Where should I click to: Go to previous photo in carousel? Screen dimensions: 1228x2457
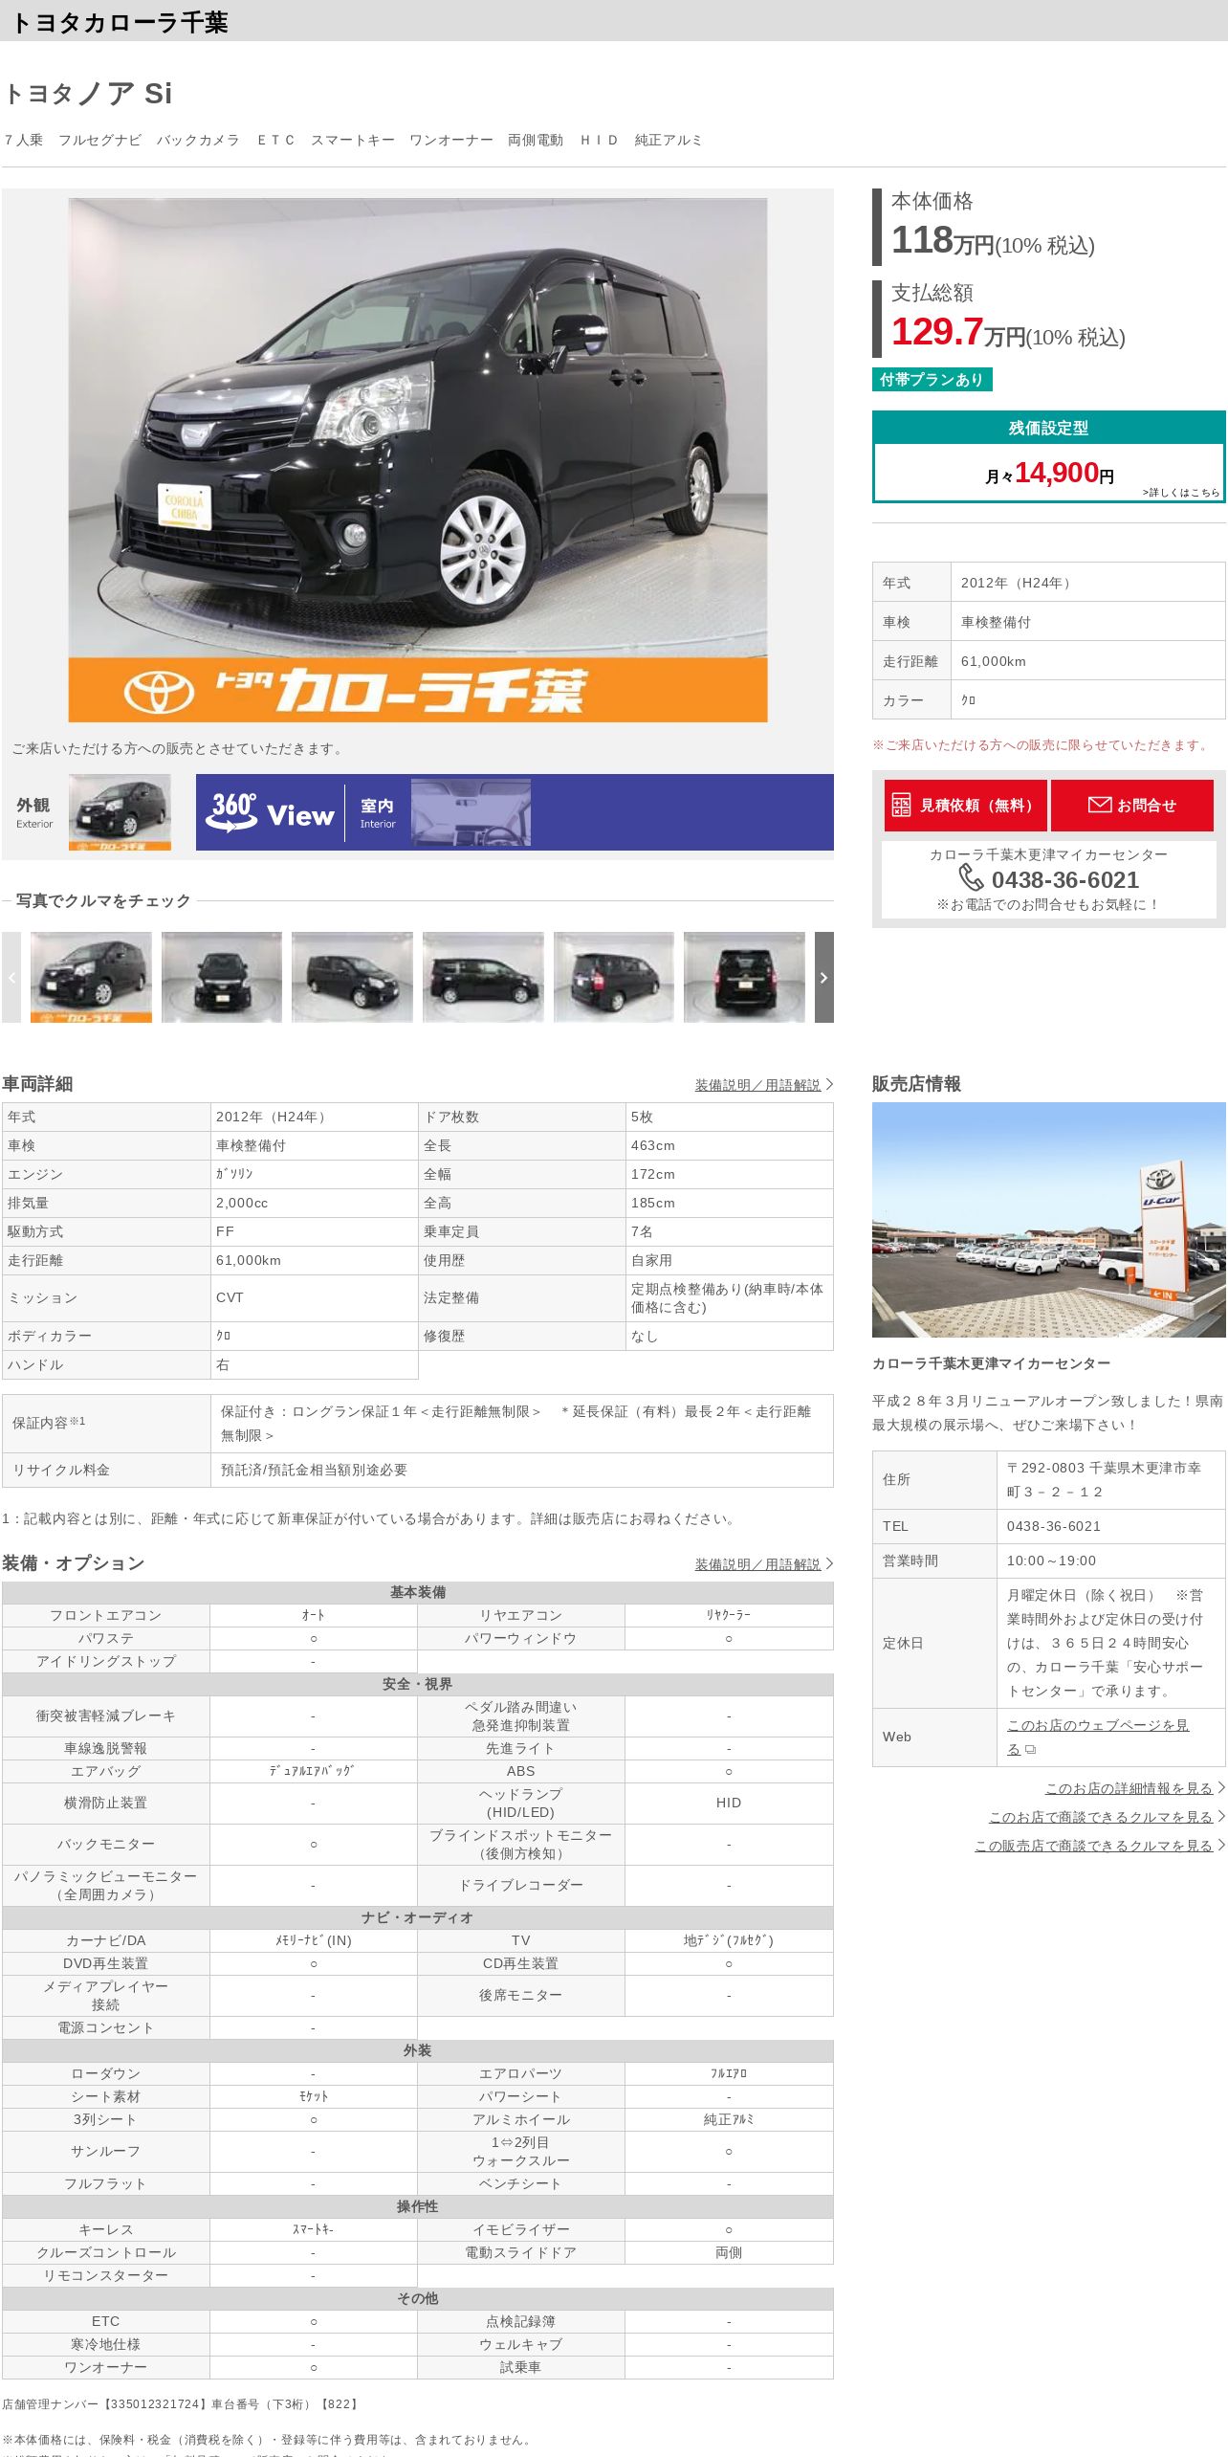click(x=11, y=977)
